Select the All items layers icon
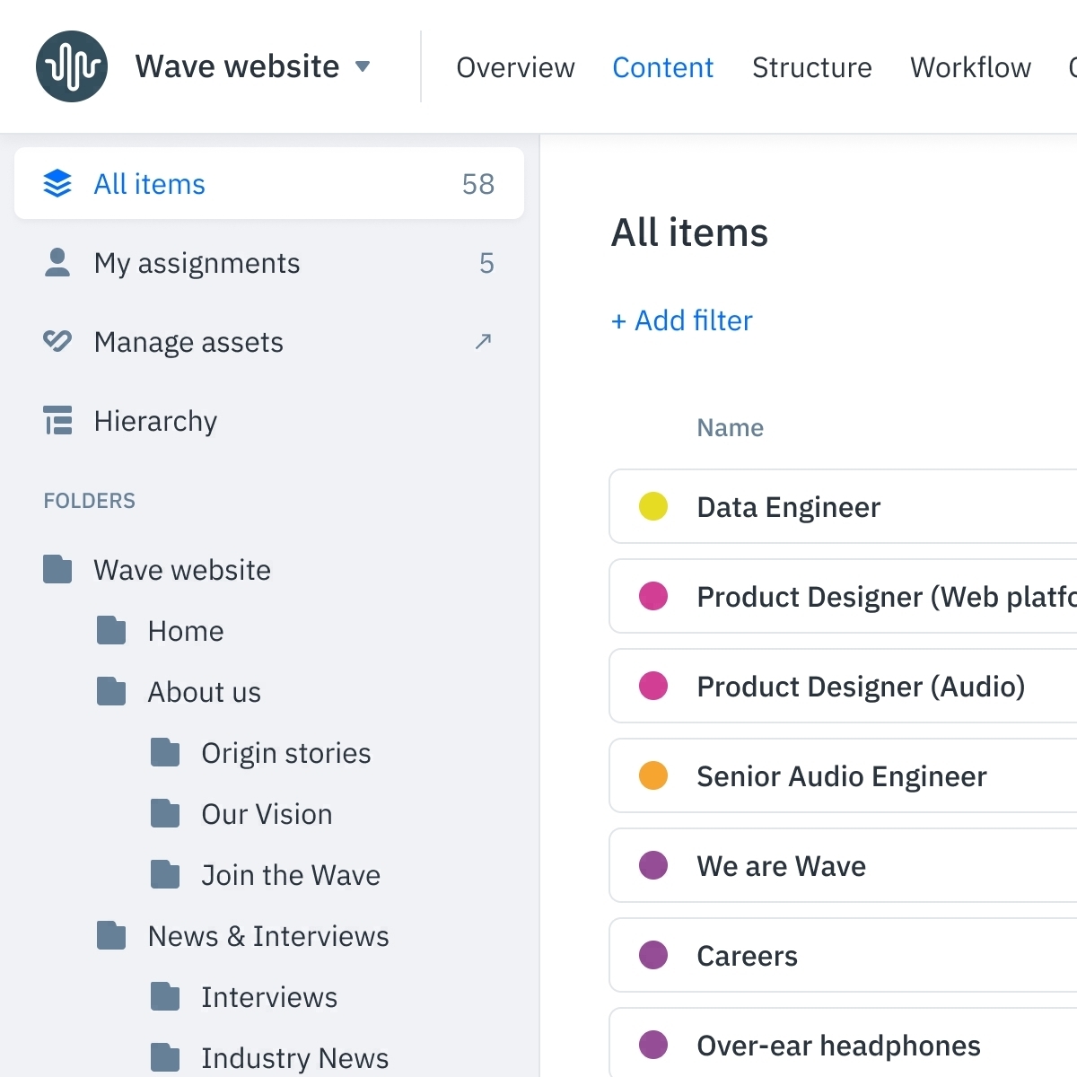 [57, 183]
